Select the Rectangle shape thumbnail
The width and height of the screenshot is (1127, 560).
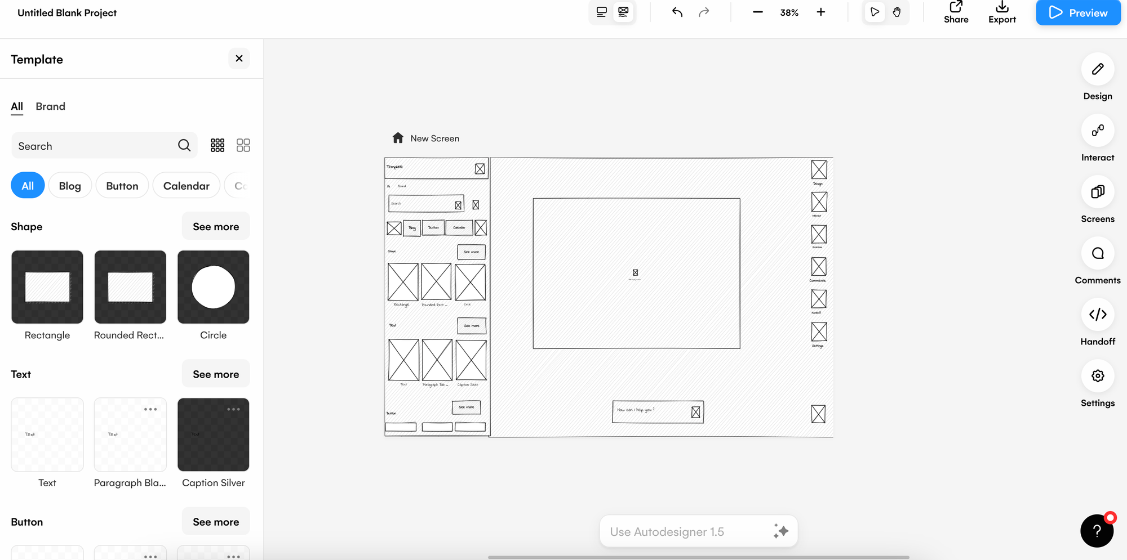tap(47, 287)
